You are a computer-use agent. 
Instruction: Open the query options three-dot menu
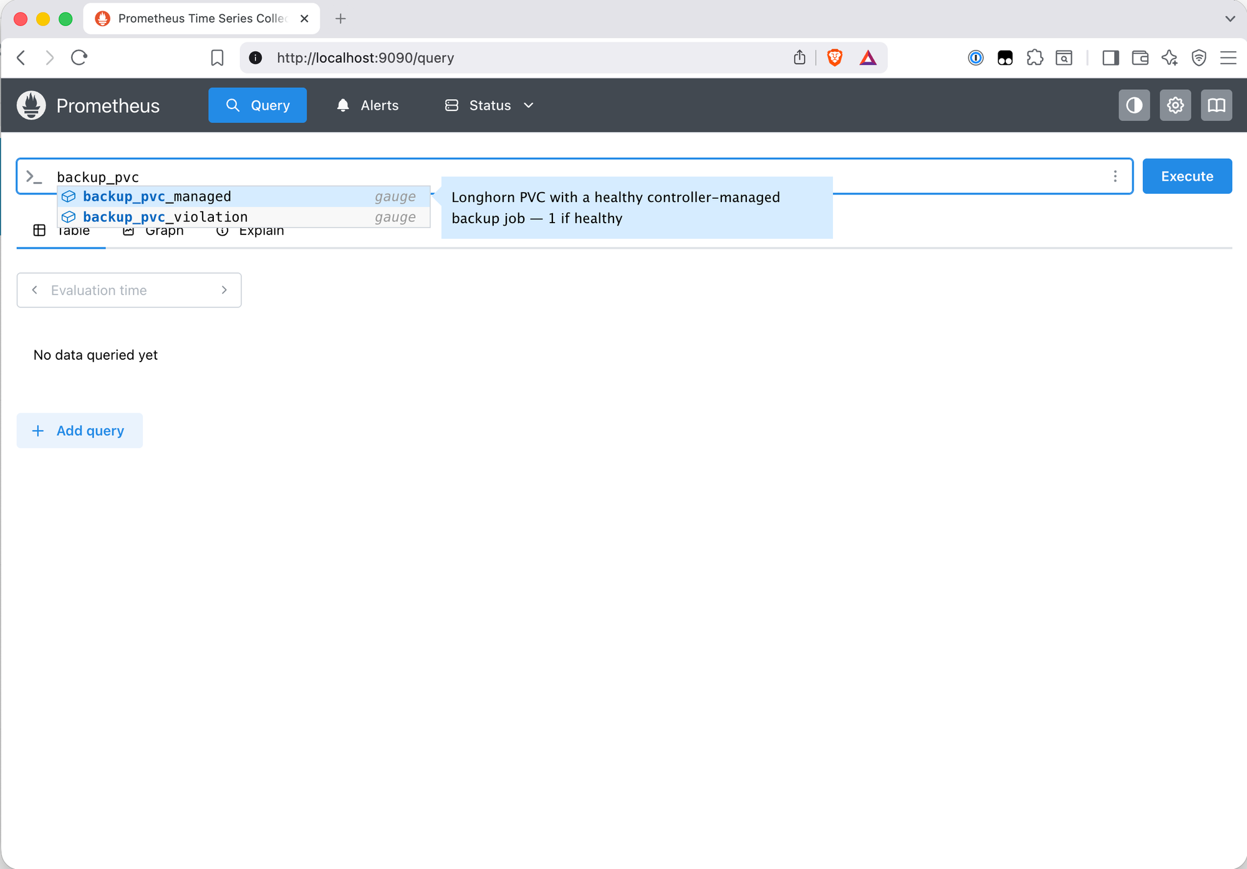(1115, 176)
